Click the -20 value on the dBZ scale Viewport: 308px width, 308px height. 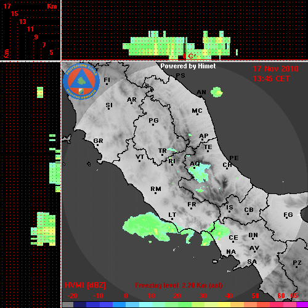click(72, 296)
